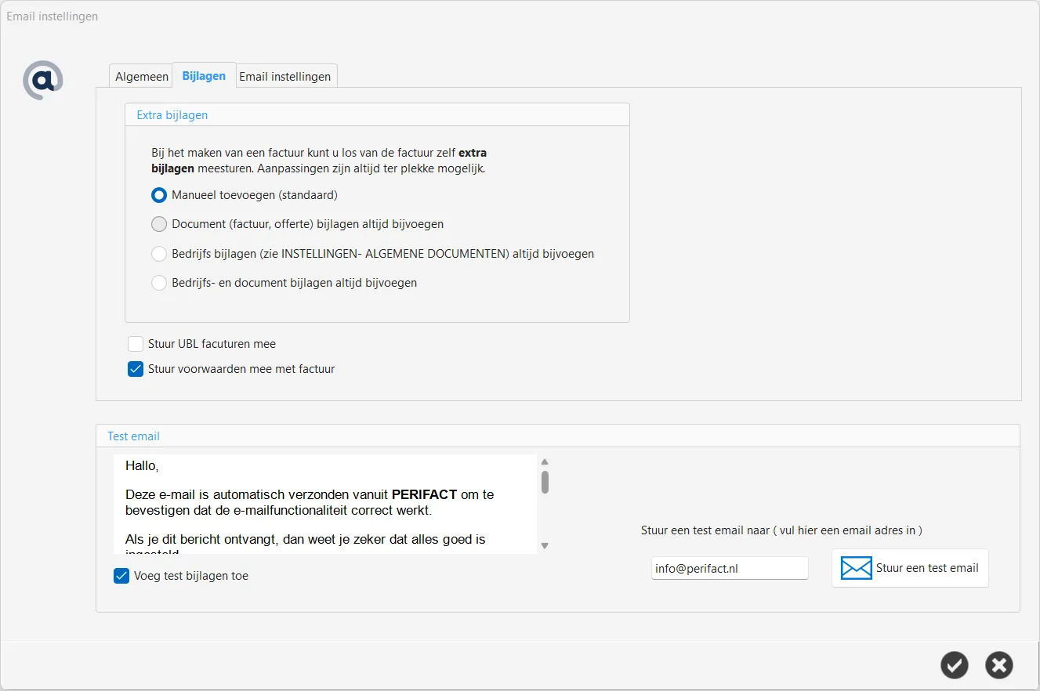The image size is (1040, 691).
Task: Switch to the Bijlagen tab
Action: point(204,75)
